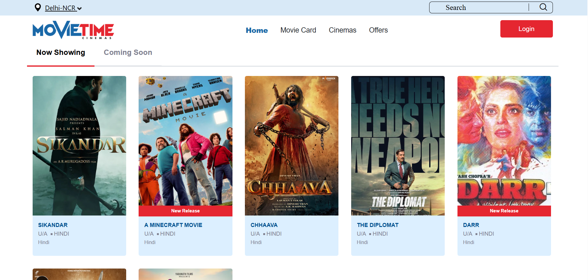Expand the Delhi-NCR city dropdown
The width and height of the screenshot is (588, 280).
tap(63, 8)
